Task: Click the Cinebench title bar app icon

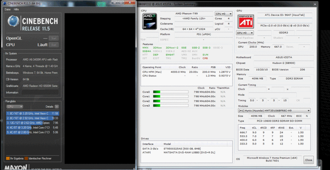Action: pyautogui.click(x=5, y=3)
